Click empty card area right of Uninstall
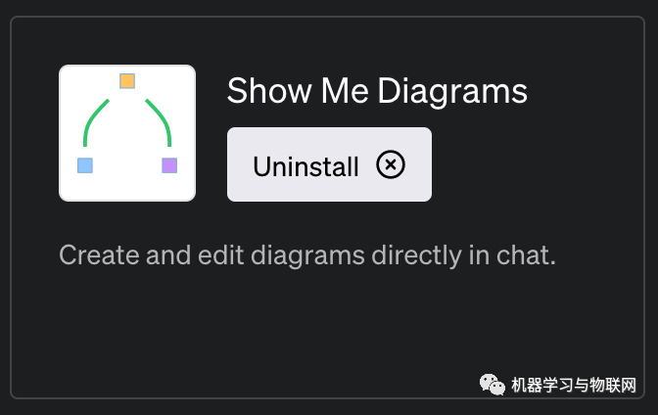 click(539, 165)
